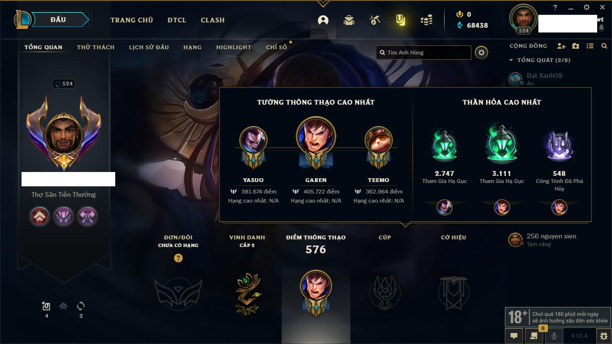This screenshot has height=344, width=612.
Task: Open the Collection backpack icon
Action: [x=349, y=20]
